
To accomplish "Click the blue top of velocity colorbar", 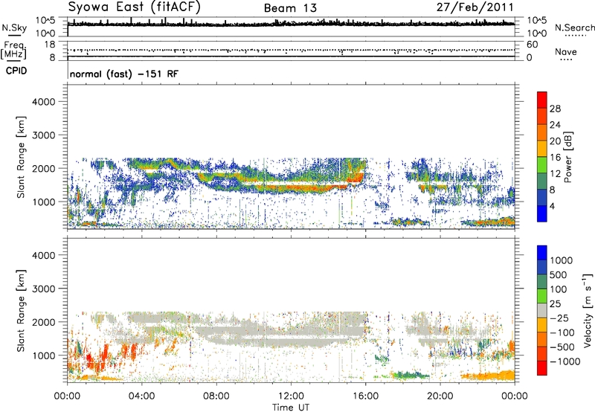I will point(542,253).
